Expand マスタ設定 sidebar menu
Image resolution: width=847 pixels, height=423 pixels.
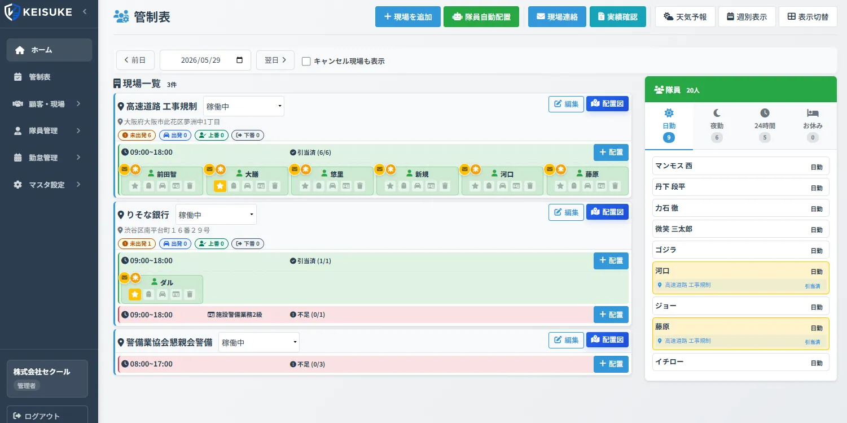49,185
